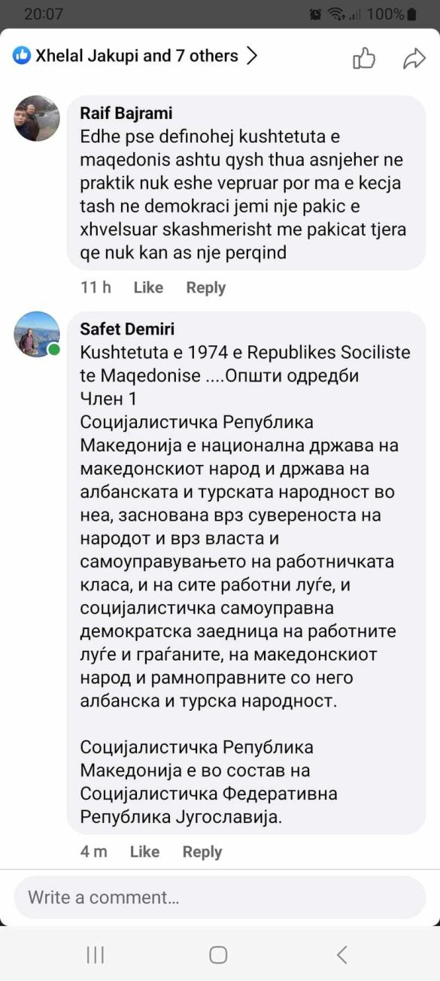Tap the share arrow icon
Screen dimensions: 440x981
coord(414,59)
